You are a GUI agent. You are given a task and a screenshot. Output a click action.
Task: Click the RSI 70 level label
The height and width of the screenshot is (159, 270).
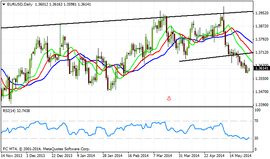256,121
